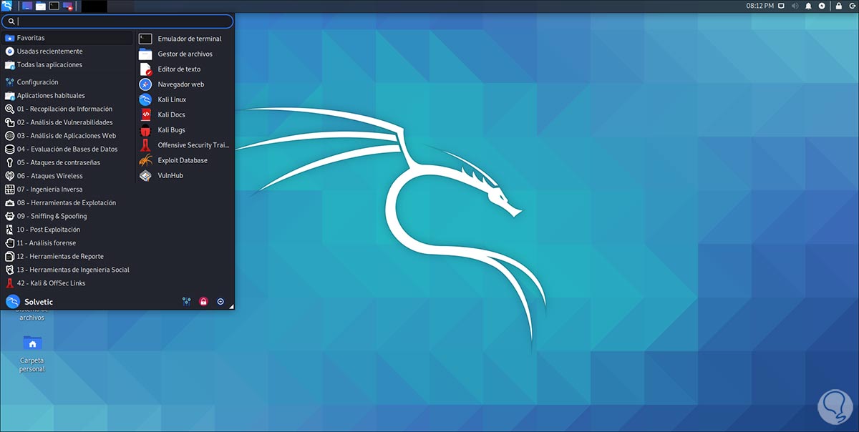This screenshot has height=432, width=859.
Task: Click the search field in the menu
Action: pos(117,21)
